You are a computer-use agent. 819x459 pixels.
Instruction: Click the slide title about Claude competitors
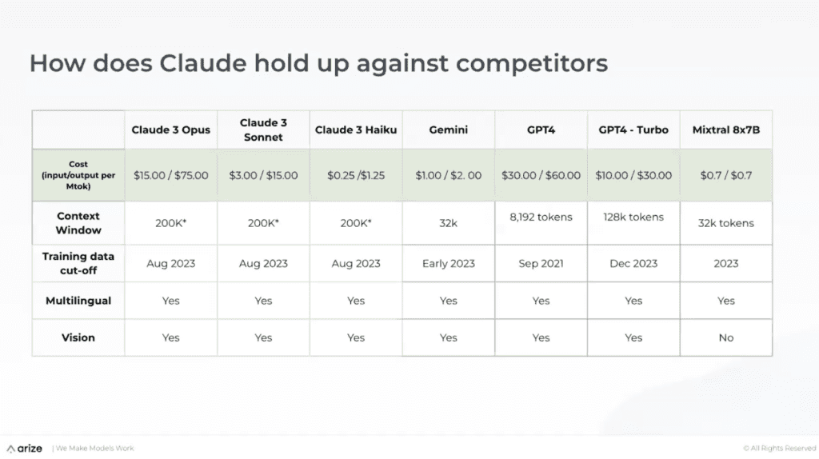tap(318, 63)
